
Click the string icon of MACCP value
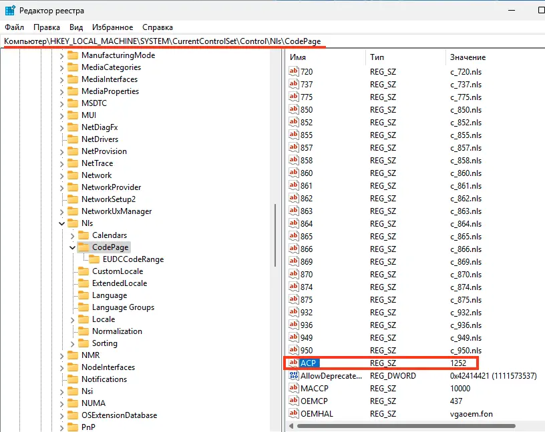[294, 388]
